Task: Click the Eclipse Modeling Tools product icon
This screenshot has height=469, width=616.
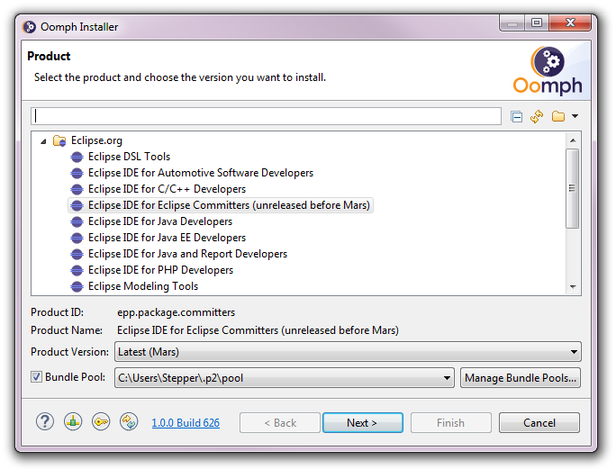Action: [77, 287]
